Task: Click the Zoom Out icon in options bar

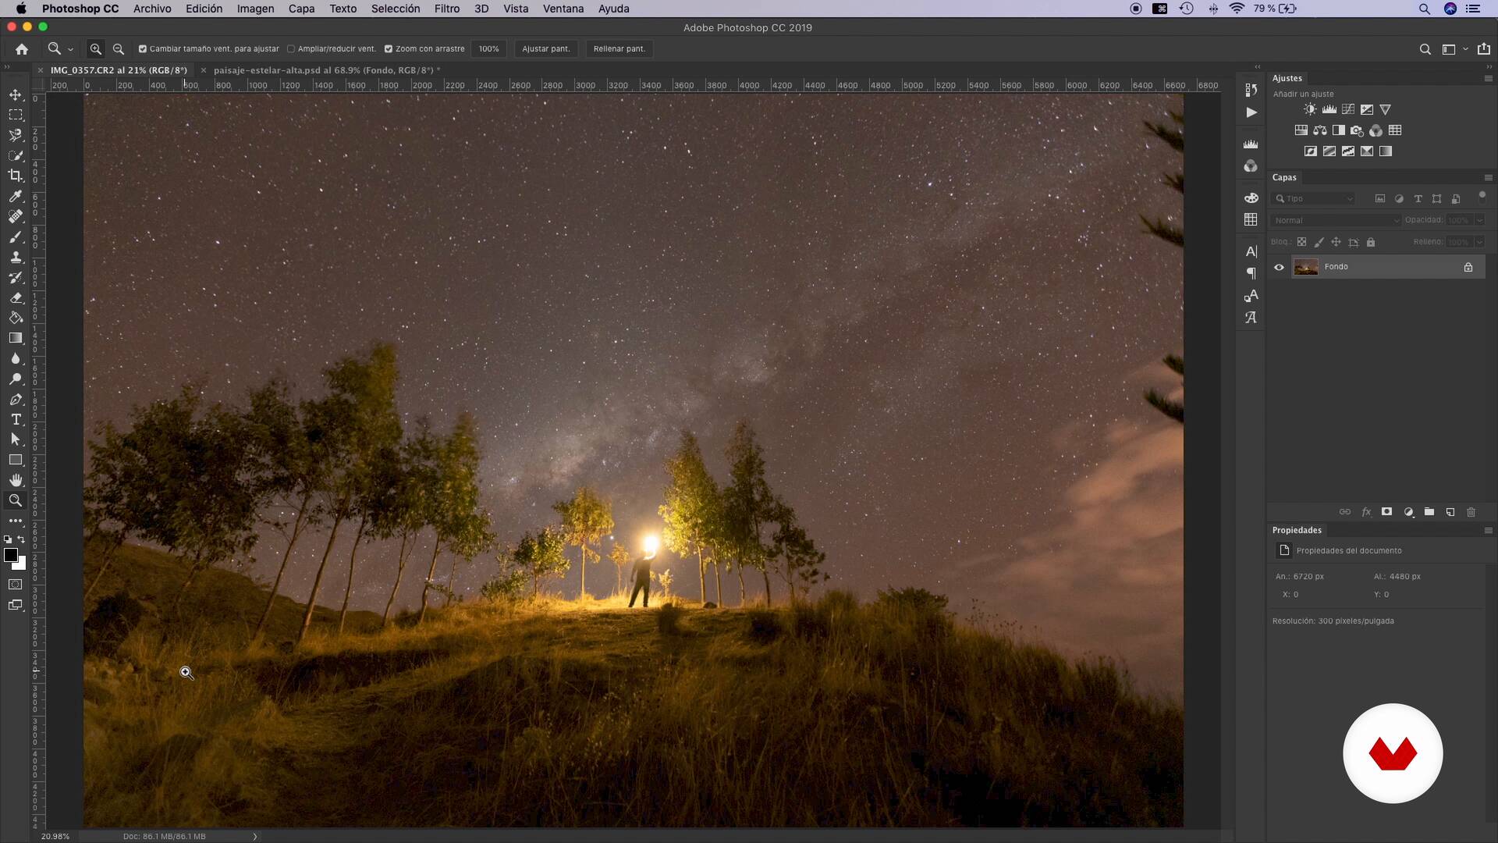Action: [119, 48]
